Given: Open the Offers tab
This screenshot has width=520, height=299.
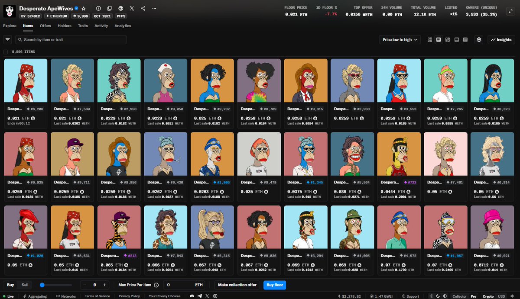Looking at the screenshot, I should (45, 26).
